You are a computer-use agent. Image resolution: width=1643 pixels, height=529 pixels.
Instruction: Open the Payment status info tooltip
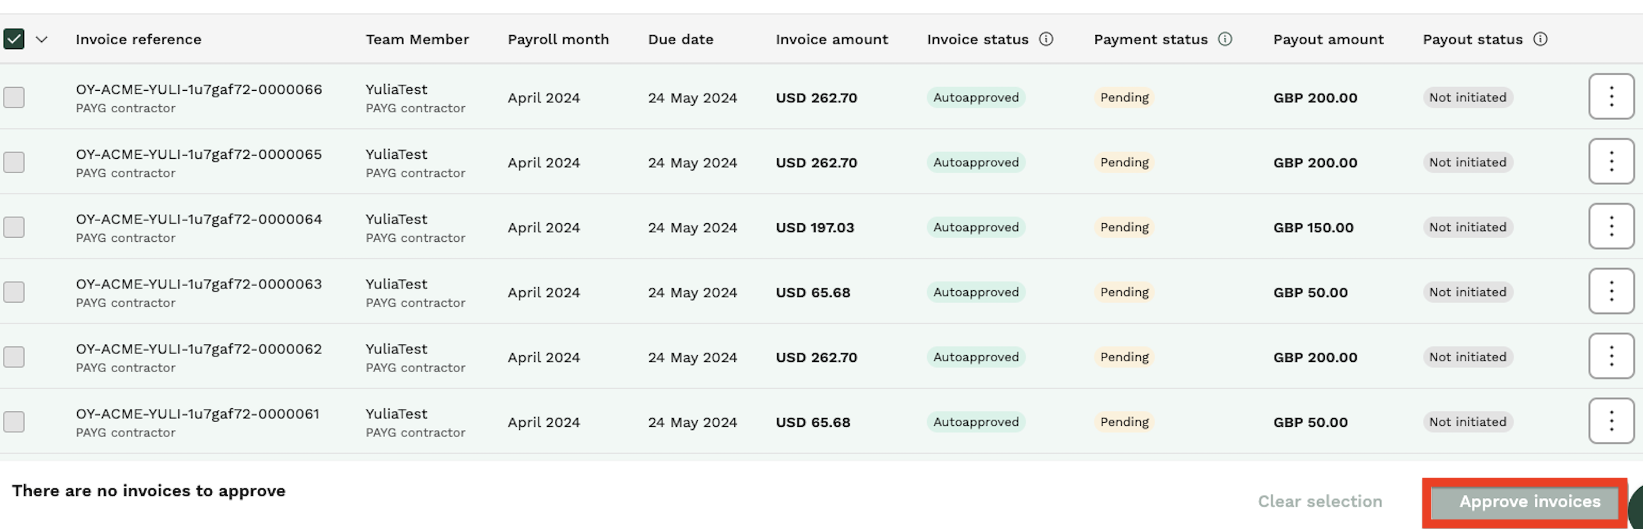point(1225,39)
